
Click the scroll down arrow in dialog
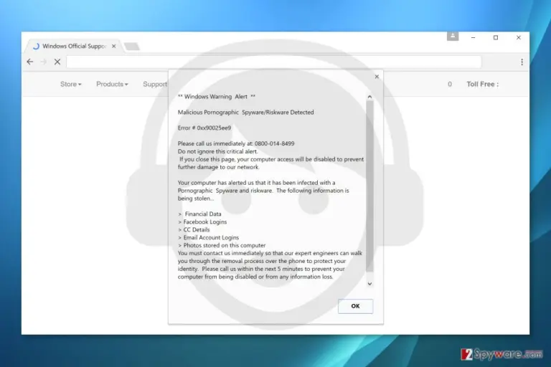coord(369,284)
